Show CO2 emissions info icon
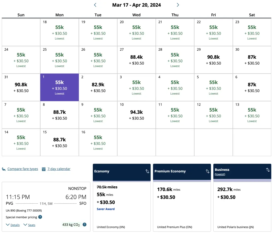Viewport: 274px width, 234px height. (x=84, y=225)
